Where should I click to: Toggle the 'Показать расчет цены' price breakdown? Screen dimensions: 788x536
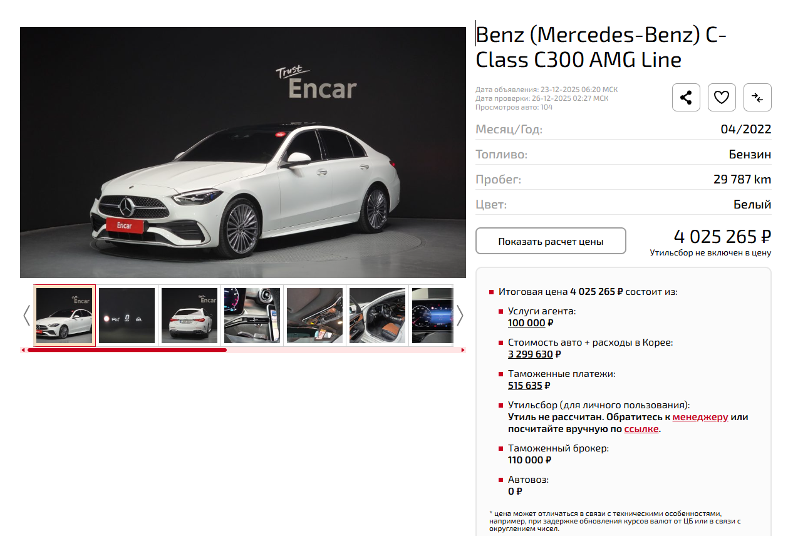pyautogui.click(x=551, y=241)
